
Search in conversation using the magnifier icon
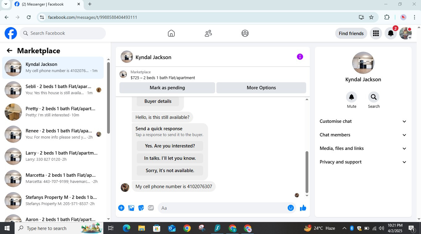coord(374,97)
